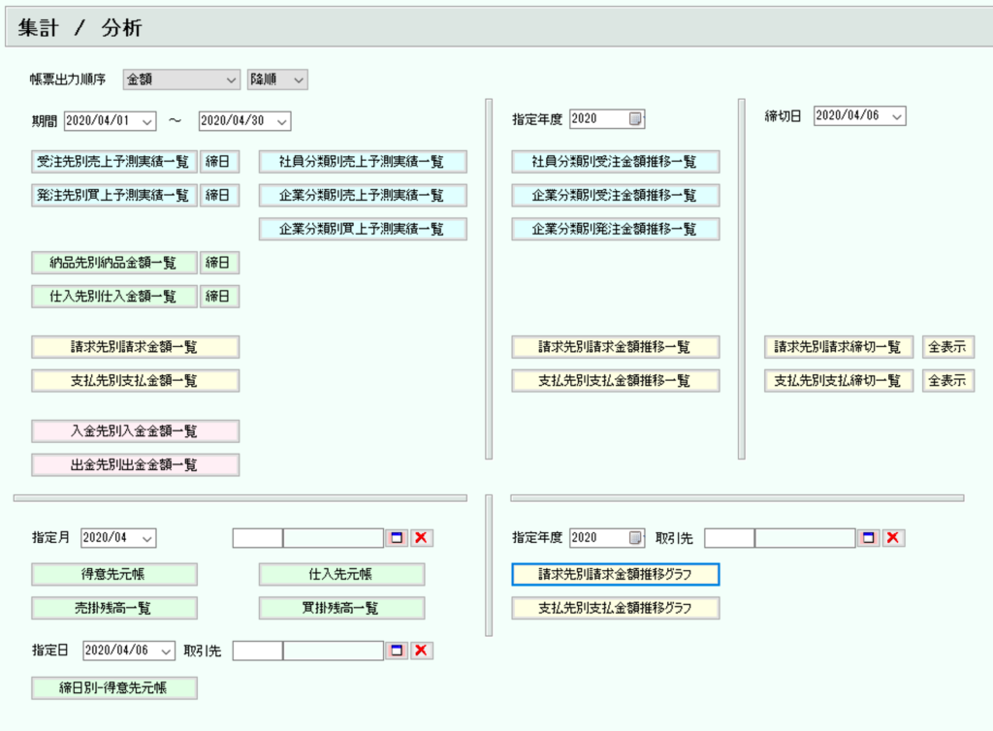Expand the period end date 2020/04/30 dropdown
993x731 pixels.
(x=282, y=121)
